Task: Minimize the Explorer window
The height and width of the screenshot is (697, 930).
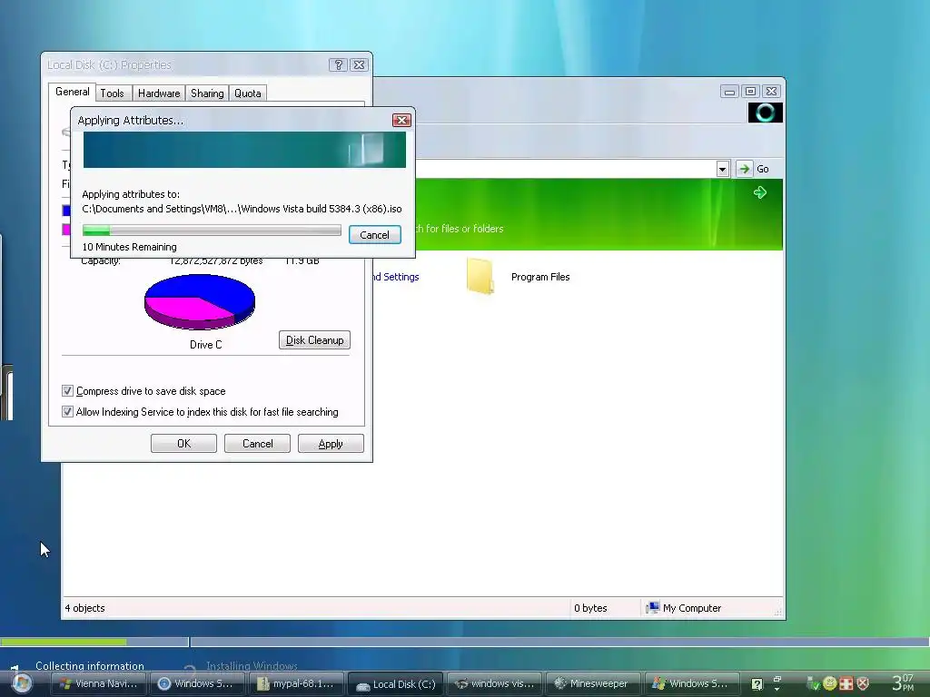Action: coord(729,92)
